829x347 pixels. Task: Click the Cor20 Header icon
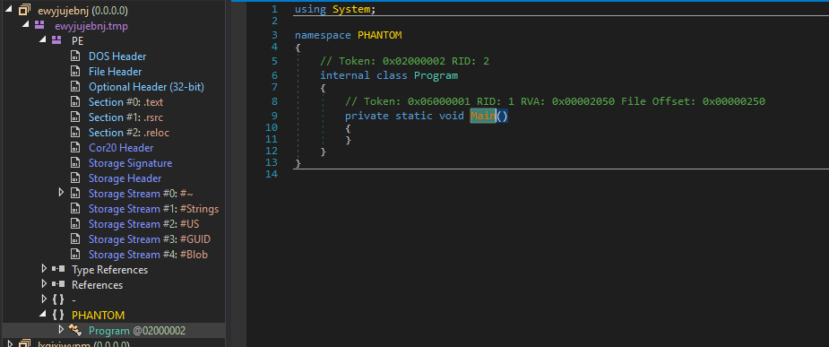(75, 148)
